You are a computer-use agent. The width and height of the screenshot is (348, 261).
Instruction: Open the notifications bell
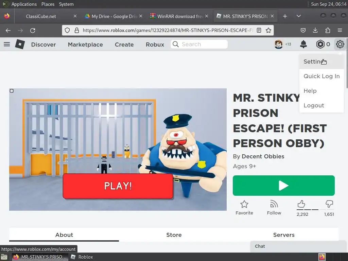[x=303, y=44]
